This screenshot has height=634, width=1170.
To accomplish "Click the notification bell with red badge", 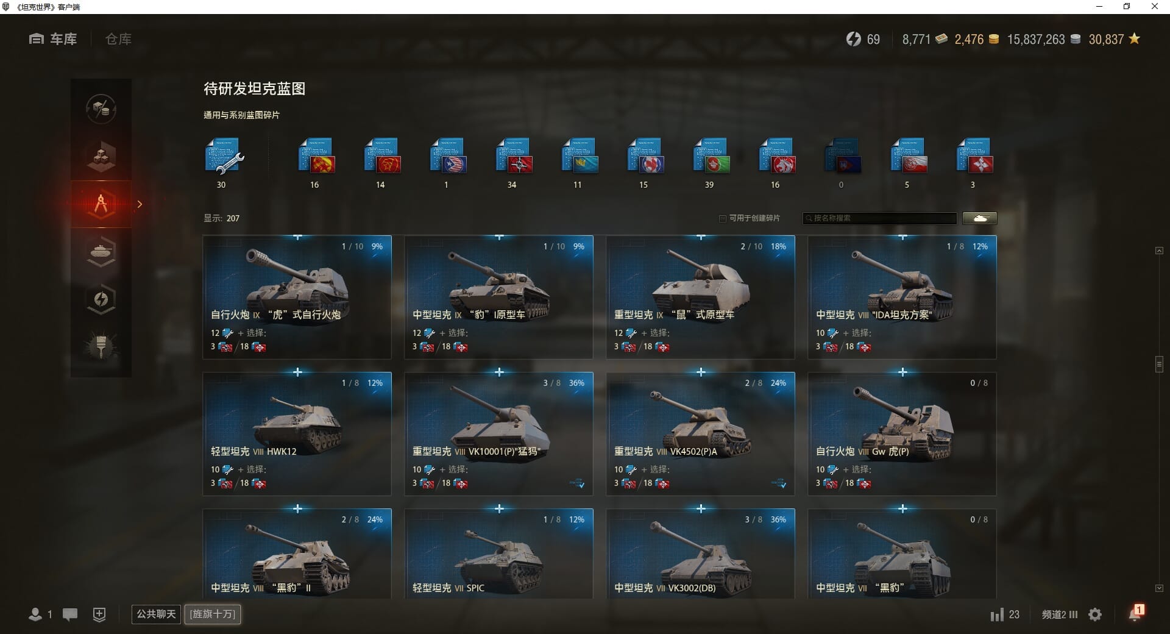I will [1136, 613].
